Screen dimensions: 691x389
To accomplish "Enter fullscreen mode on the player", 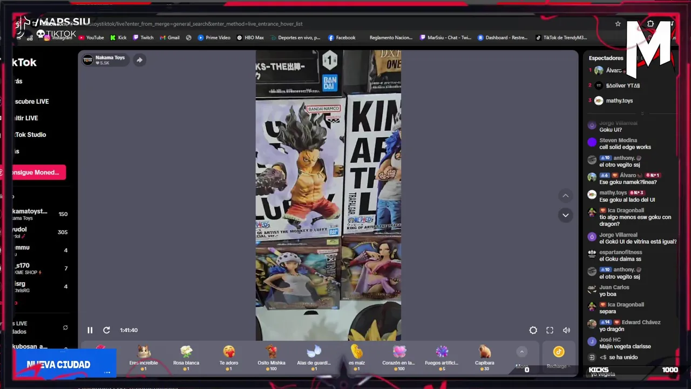I will click(550, 330).
